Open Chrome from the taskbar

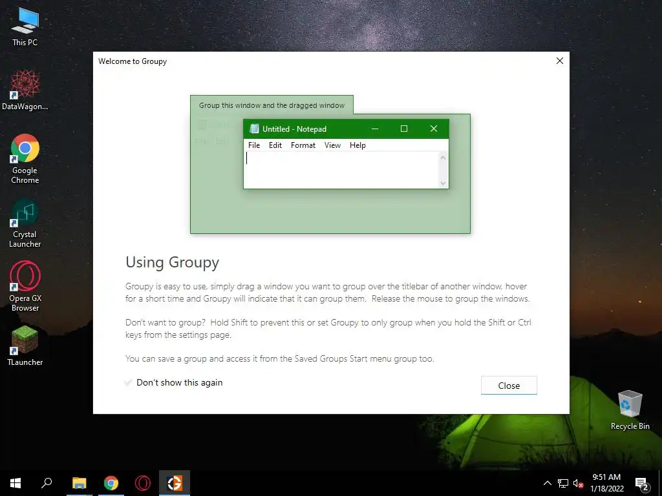point(111,483)
